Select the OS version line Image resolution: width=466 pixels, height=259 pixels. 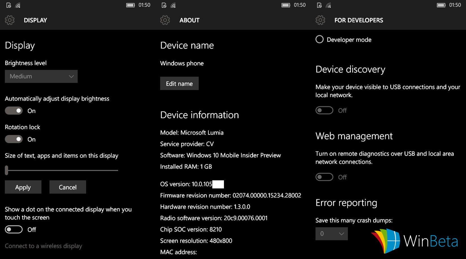(x=192, y=184)
